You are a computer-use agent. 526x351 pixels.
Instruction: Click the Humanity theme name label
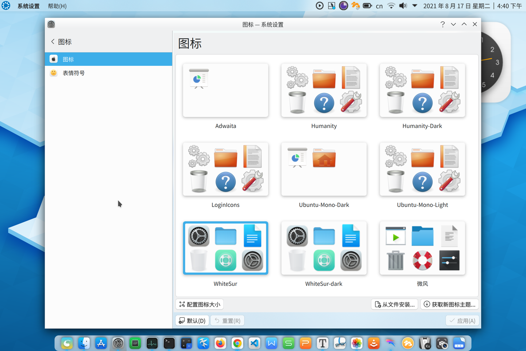click(324, 126)
